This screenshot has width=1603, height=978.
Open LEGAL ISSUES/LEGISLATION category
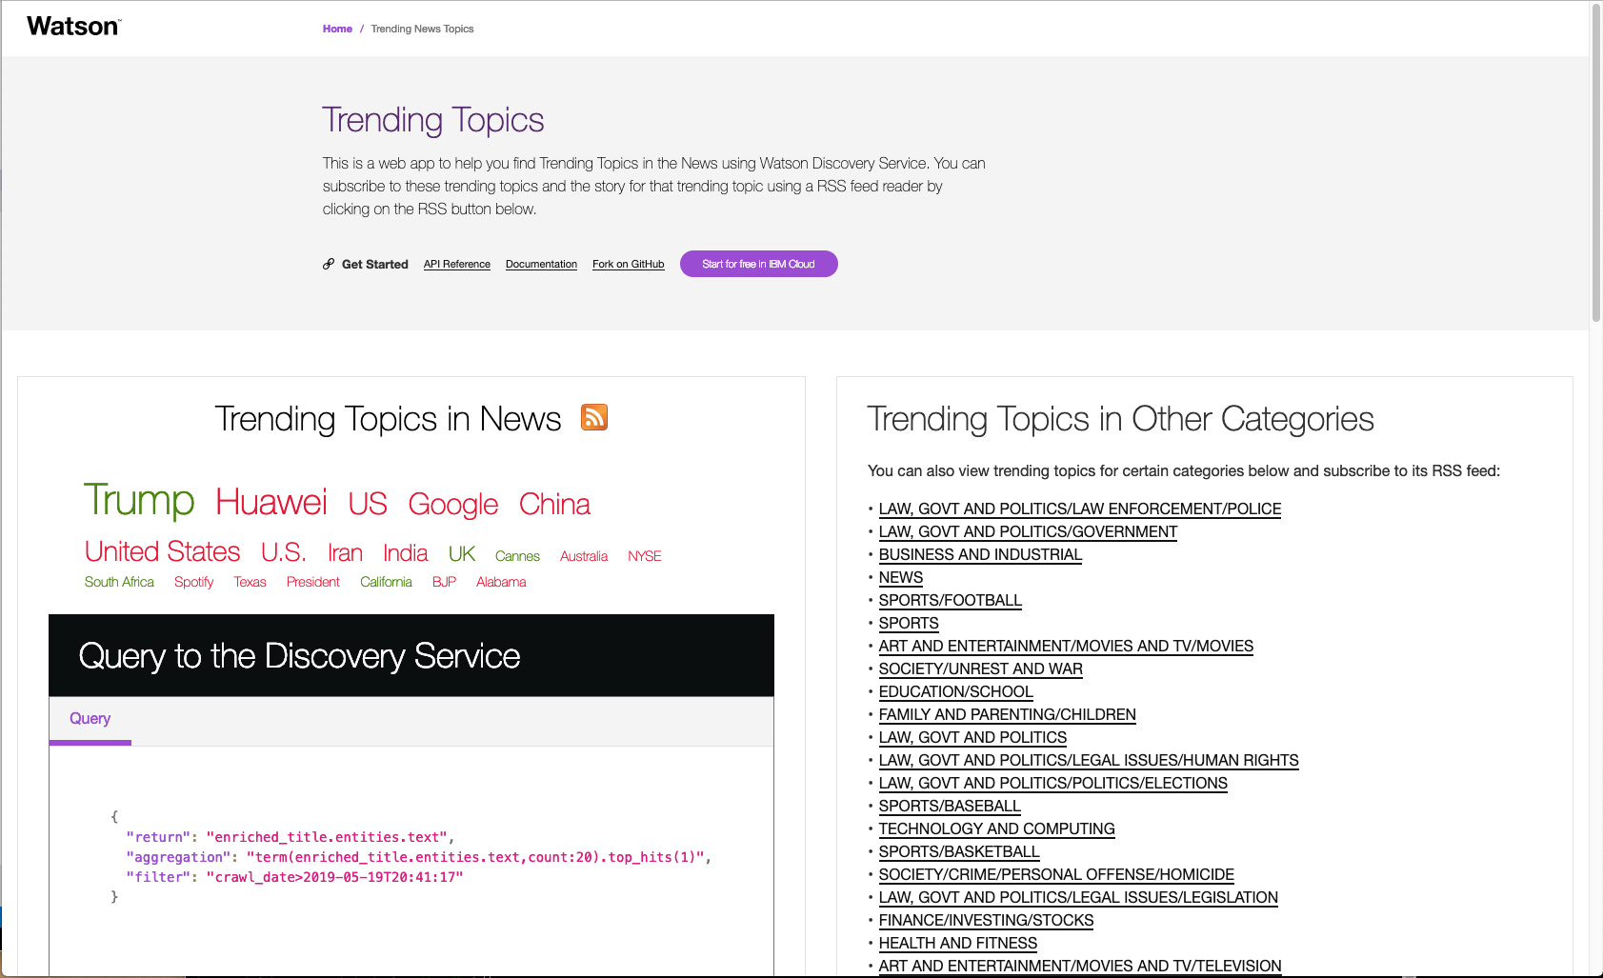pyautogui.click(x=1078, y=898)
